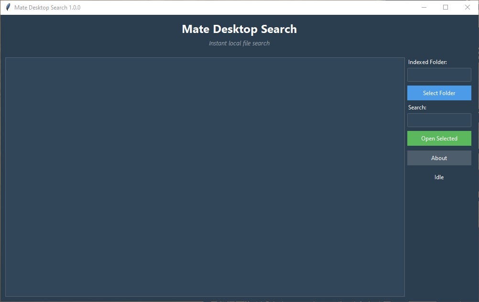This screenshot has height=302, width=479.
Task: Minimize the Mate Desktop Search window
Action: pyautogui.click(x=424, y=7)
